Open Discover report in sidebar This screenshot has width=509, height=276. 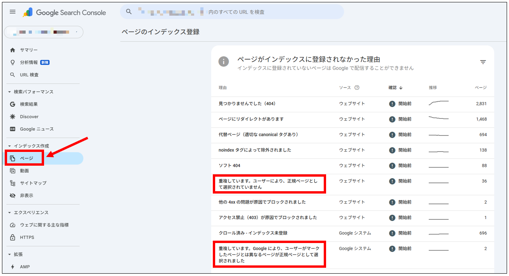tap(29, 117)
